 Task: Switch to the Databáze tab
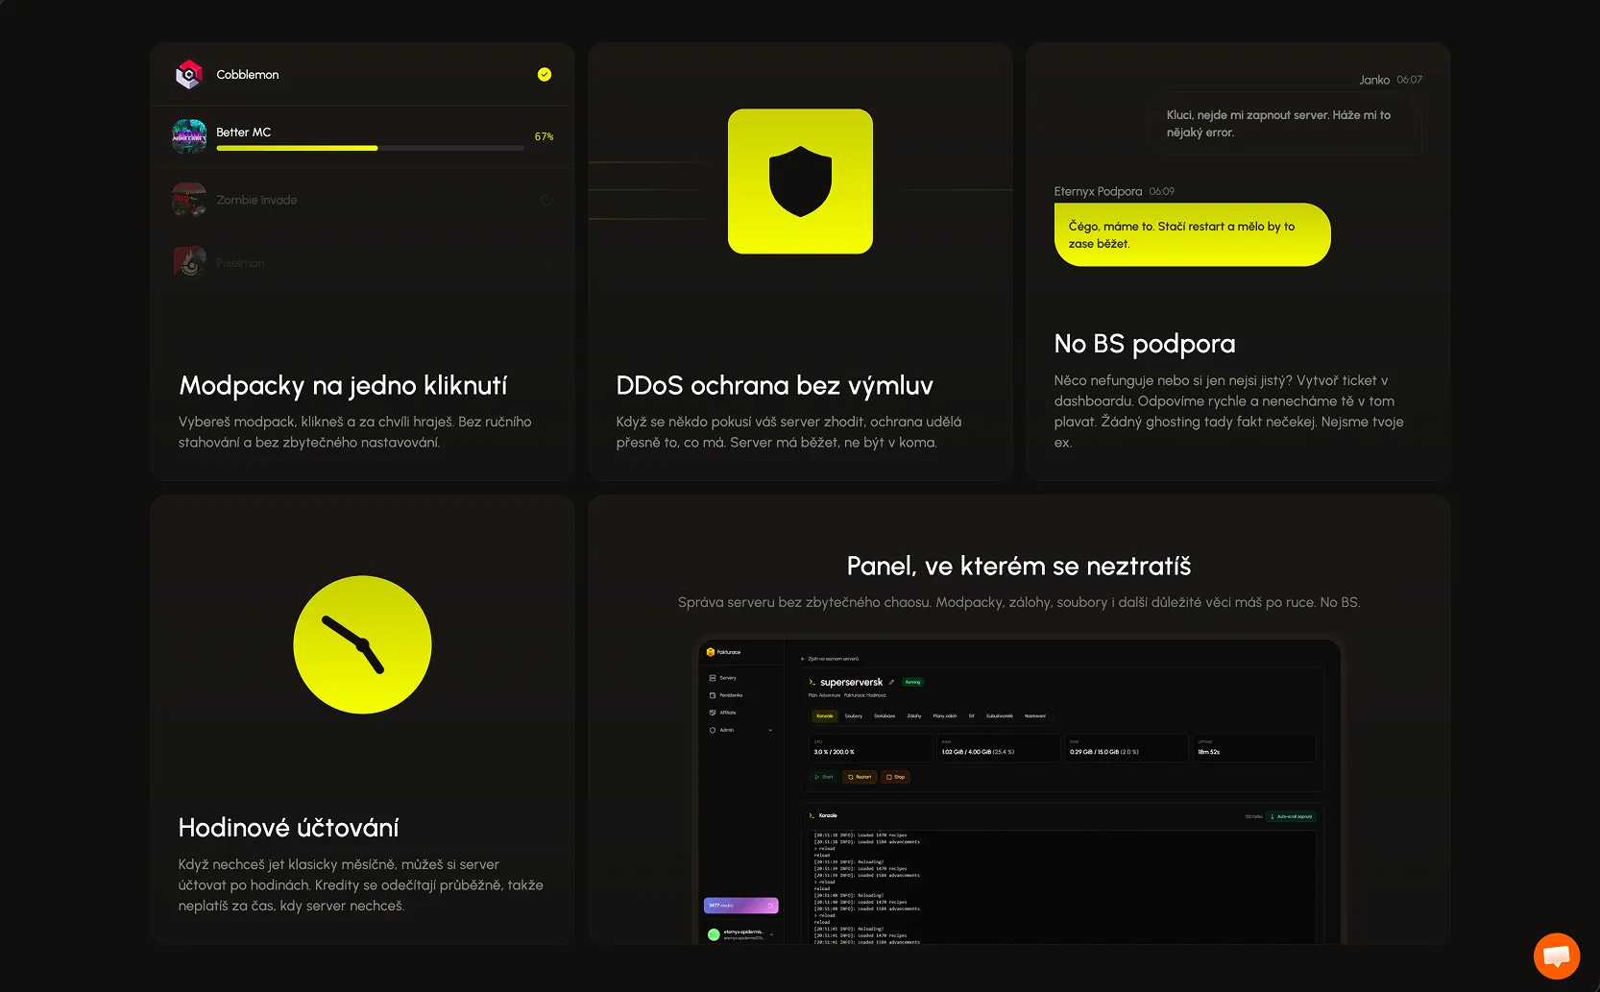tap(885, 715)
